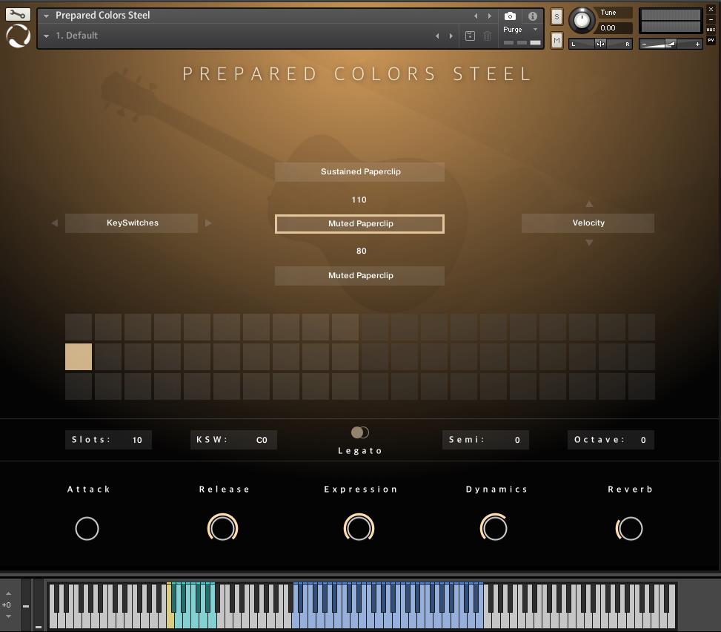Click the KeySwitches button
This screenshot has height=632, width=721.
click(132, 223)
